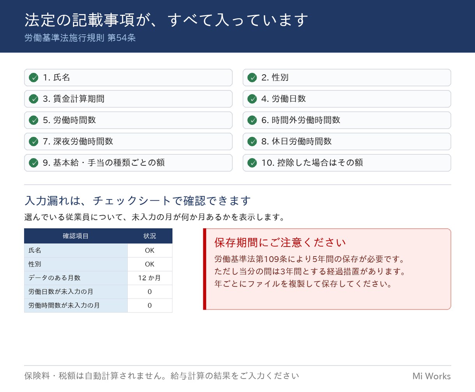Image resolution: width=475 pixels, height=392 pixels.
Task: Click the OK status in 性別 row
Action: [150, 264]
